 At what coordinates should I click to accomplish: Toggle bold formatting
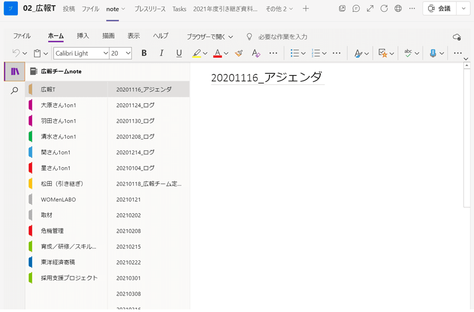click(x=144, y=53)
